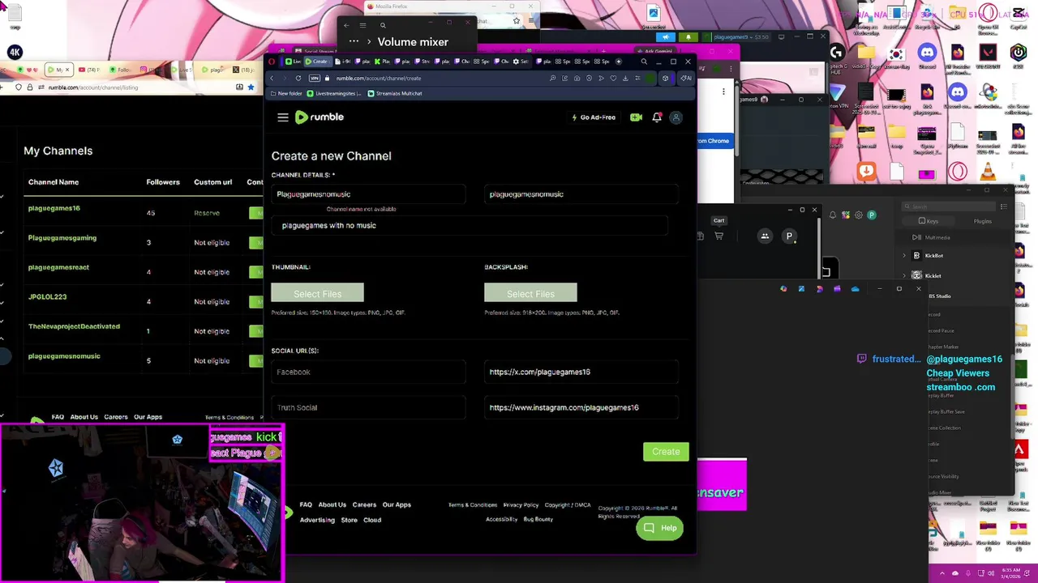Open the Livestreamingsites bookmark

coord(333,94)
